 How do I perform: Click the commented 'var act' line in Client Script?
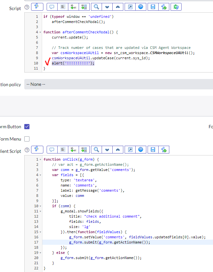[x=90, y=164]
